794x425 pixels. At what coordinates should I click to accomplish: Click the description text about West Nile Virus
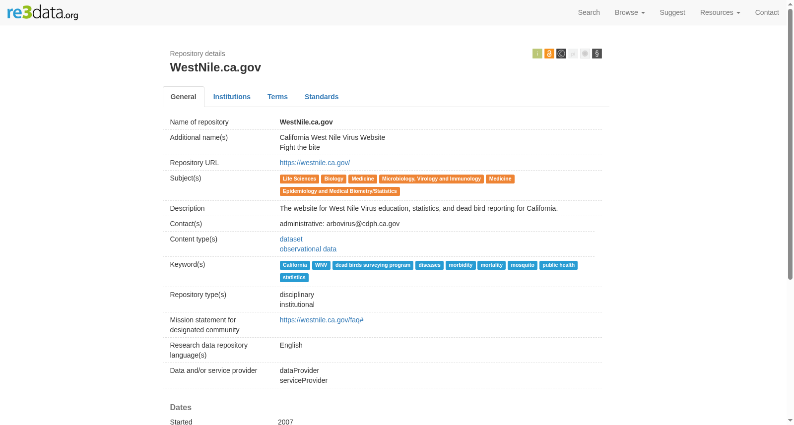pyautogui.click(x=419, y=208)
